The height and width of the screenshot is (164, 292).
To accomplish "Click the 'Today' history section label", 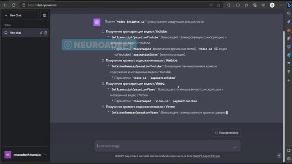I will [x=8, y=25].
